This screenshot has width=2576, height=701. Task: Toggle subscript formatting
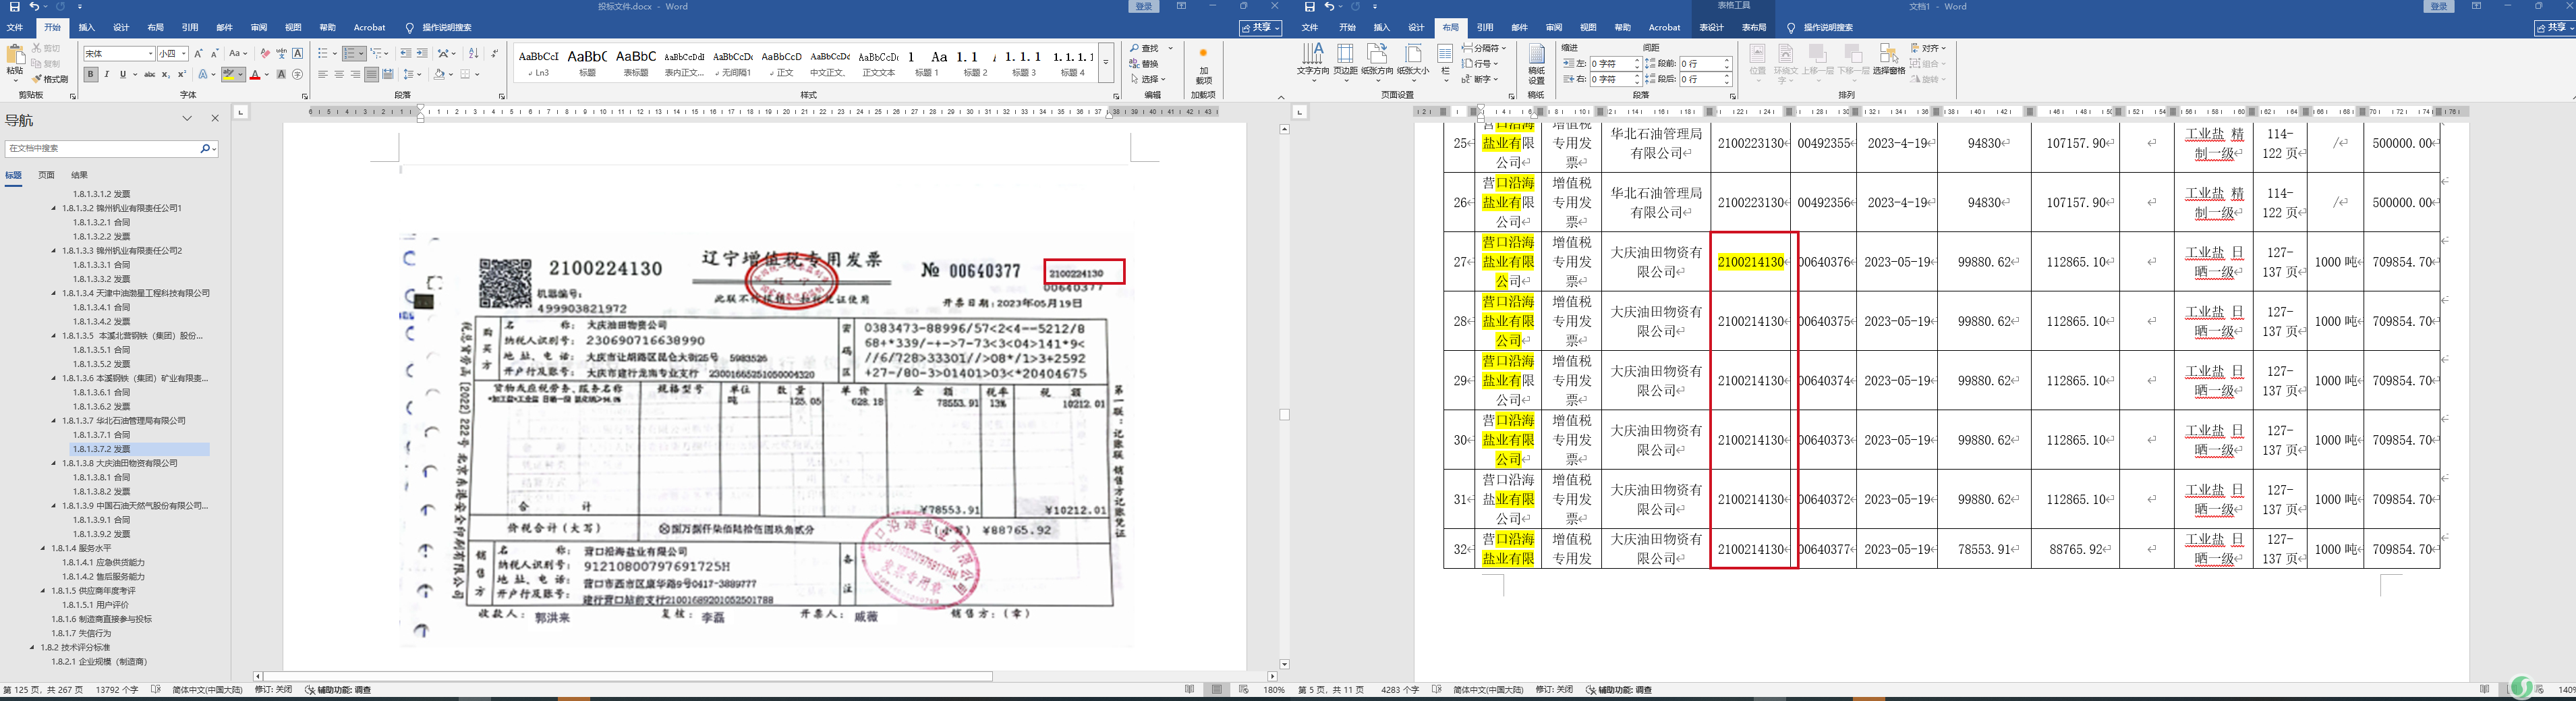[x=166, y=74]
